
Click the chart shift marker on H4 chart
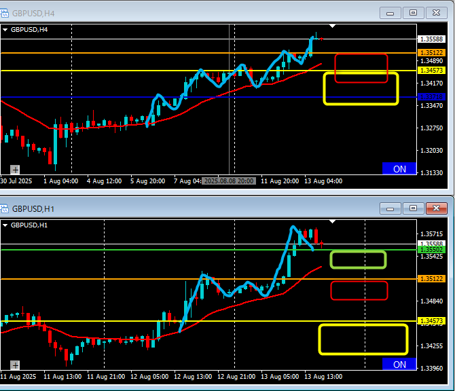point(333,26)
